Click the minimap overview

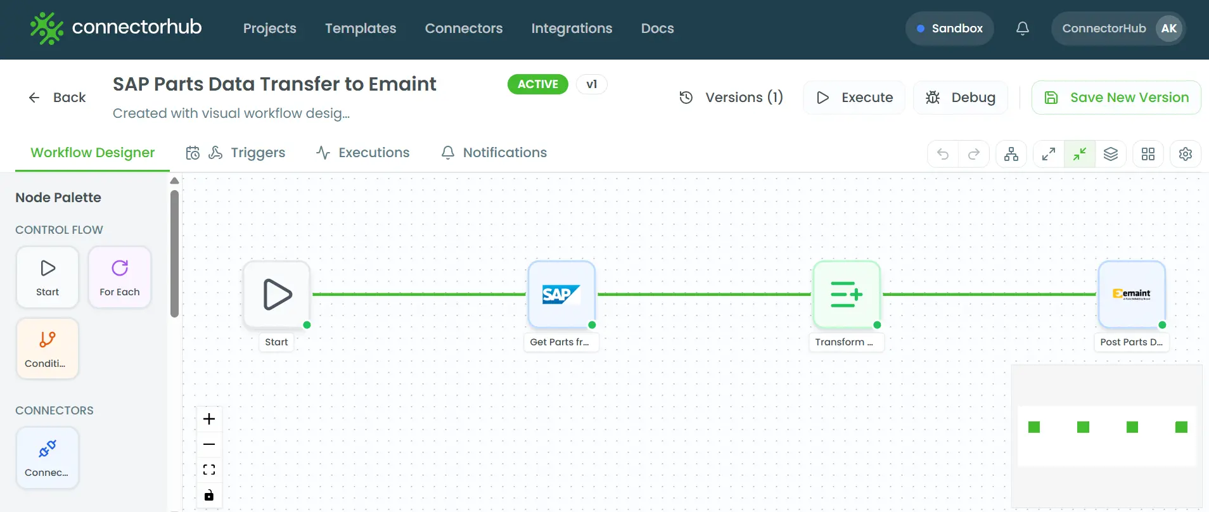click(1106, 436)
